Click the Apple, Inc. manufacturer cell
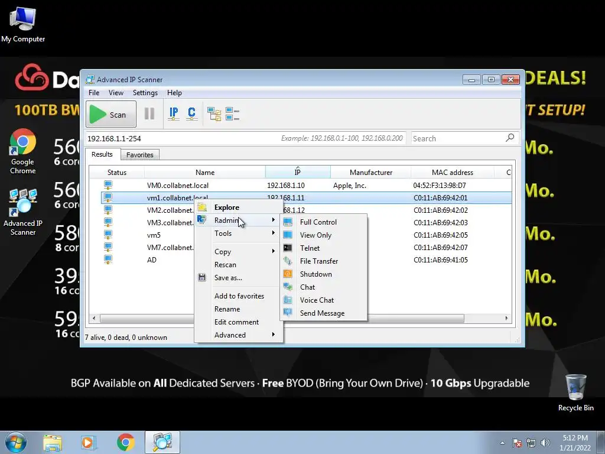The width and height of the screenshot is (605, 454). click(x=350, y=185)
